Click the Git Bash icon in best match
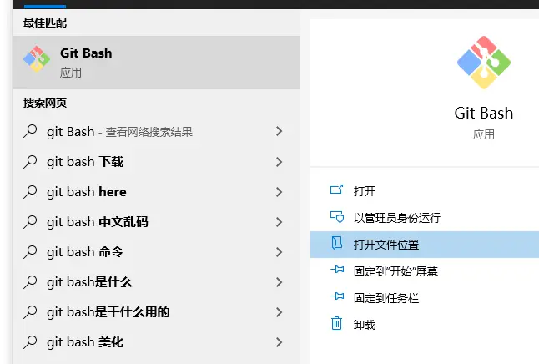The height and width of the screenshot is (364, 539). 37,59
